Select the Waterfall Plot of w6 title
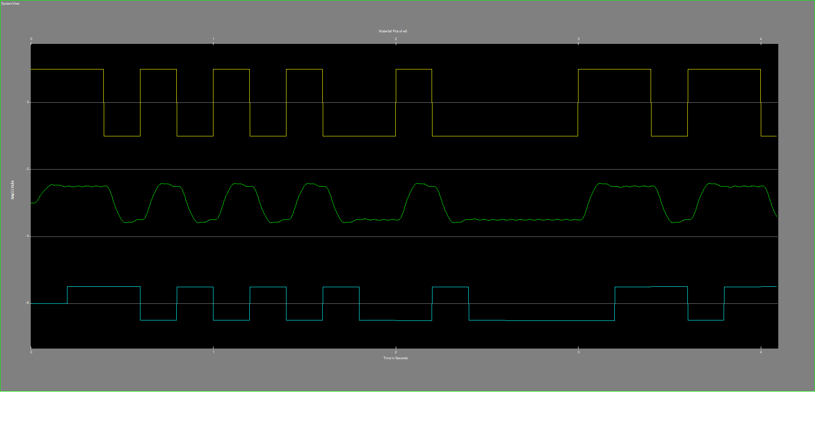 coord(393,31)
